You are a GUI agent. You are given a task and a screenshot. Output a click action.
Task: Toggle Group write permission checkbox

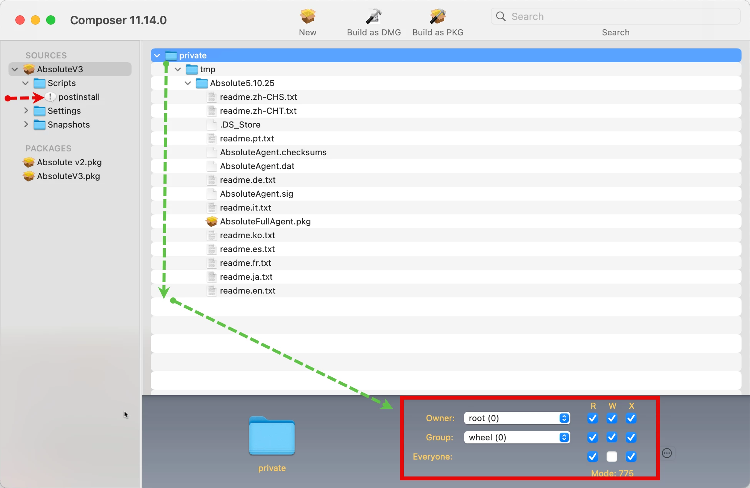(612, 437)
